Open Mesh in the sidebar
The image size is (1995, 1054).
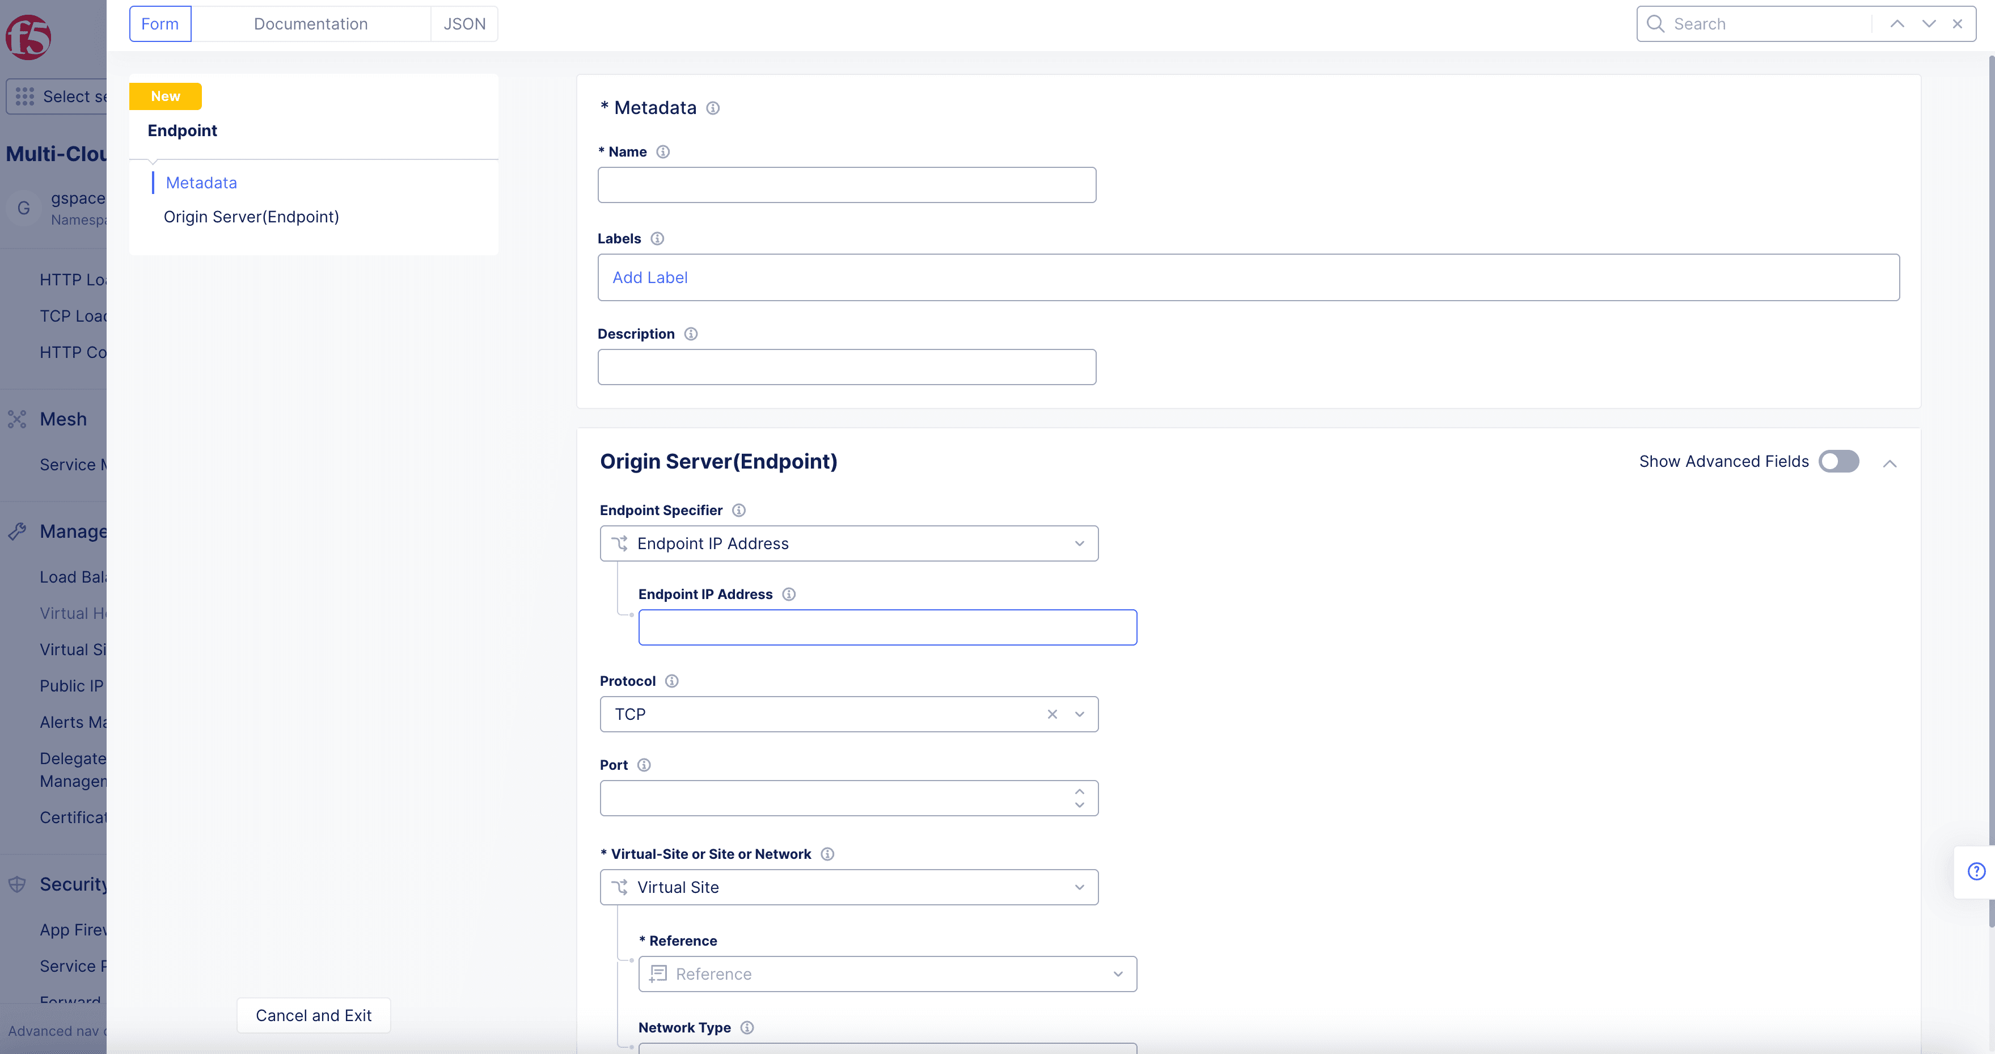coord(64,419)
